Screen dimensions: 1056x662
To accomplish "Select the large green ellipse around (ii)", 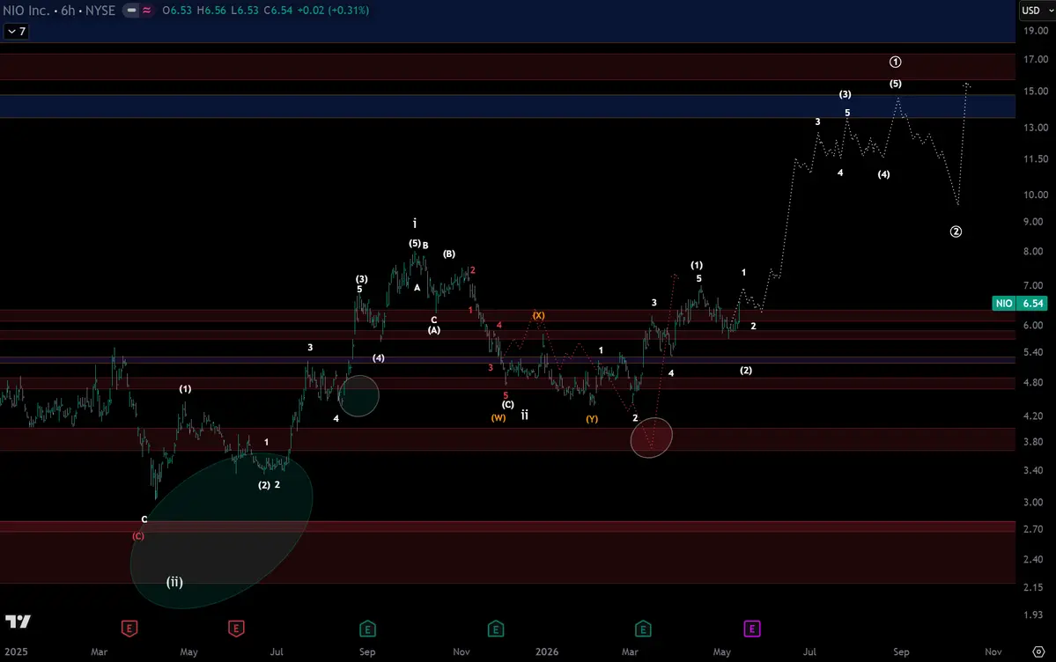I will pyautogui.click(x=221, y=532).
